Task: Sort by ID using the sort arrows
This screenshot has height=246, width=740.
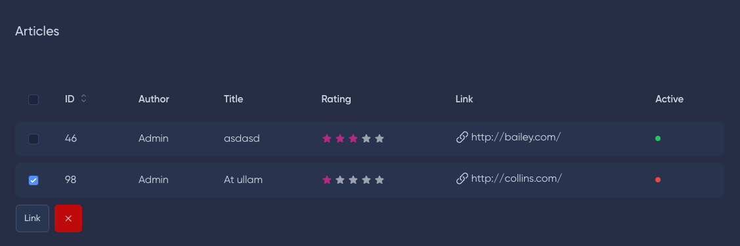Action: 83,98
